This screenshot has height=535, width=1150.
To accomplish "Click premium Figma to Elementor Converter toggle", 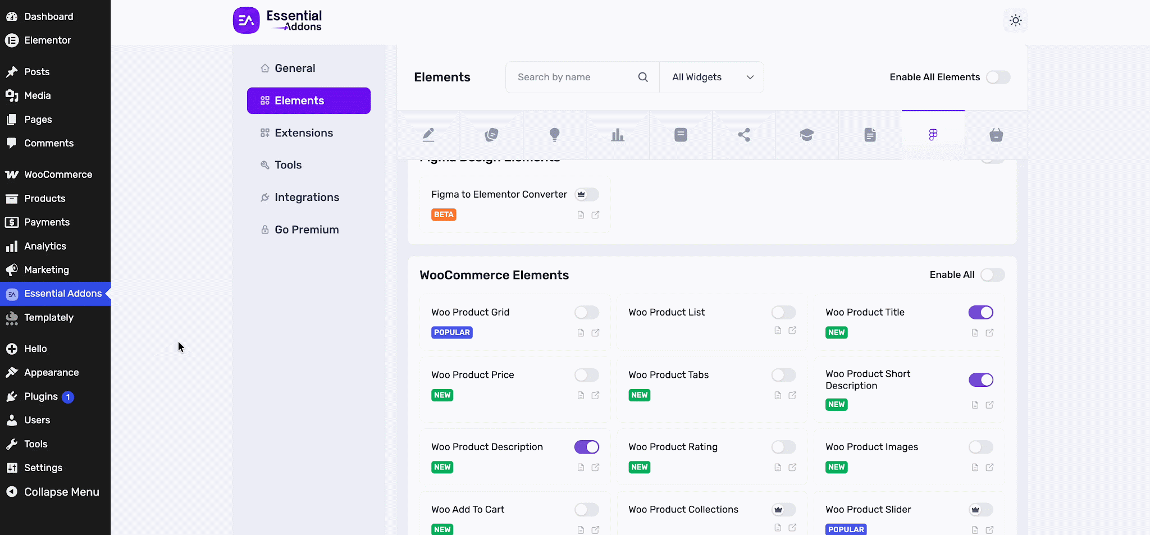I will coord(587,194).
